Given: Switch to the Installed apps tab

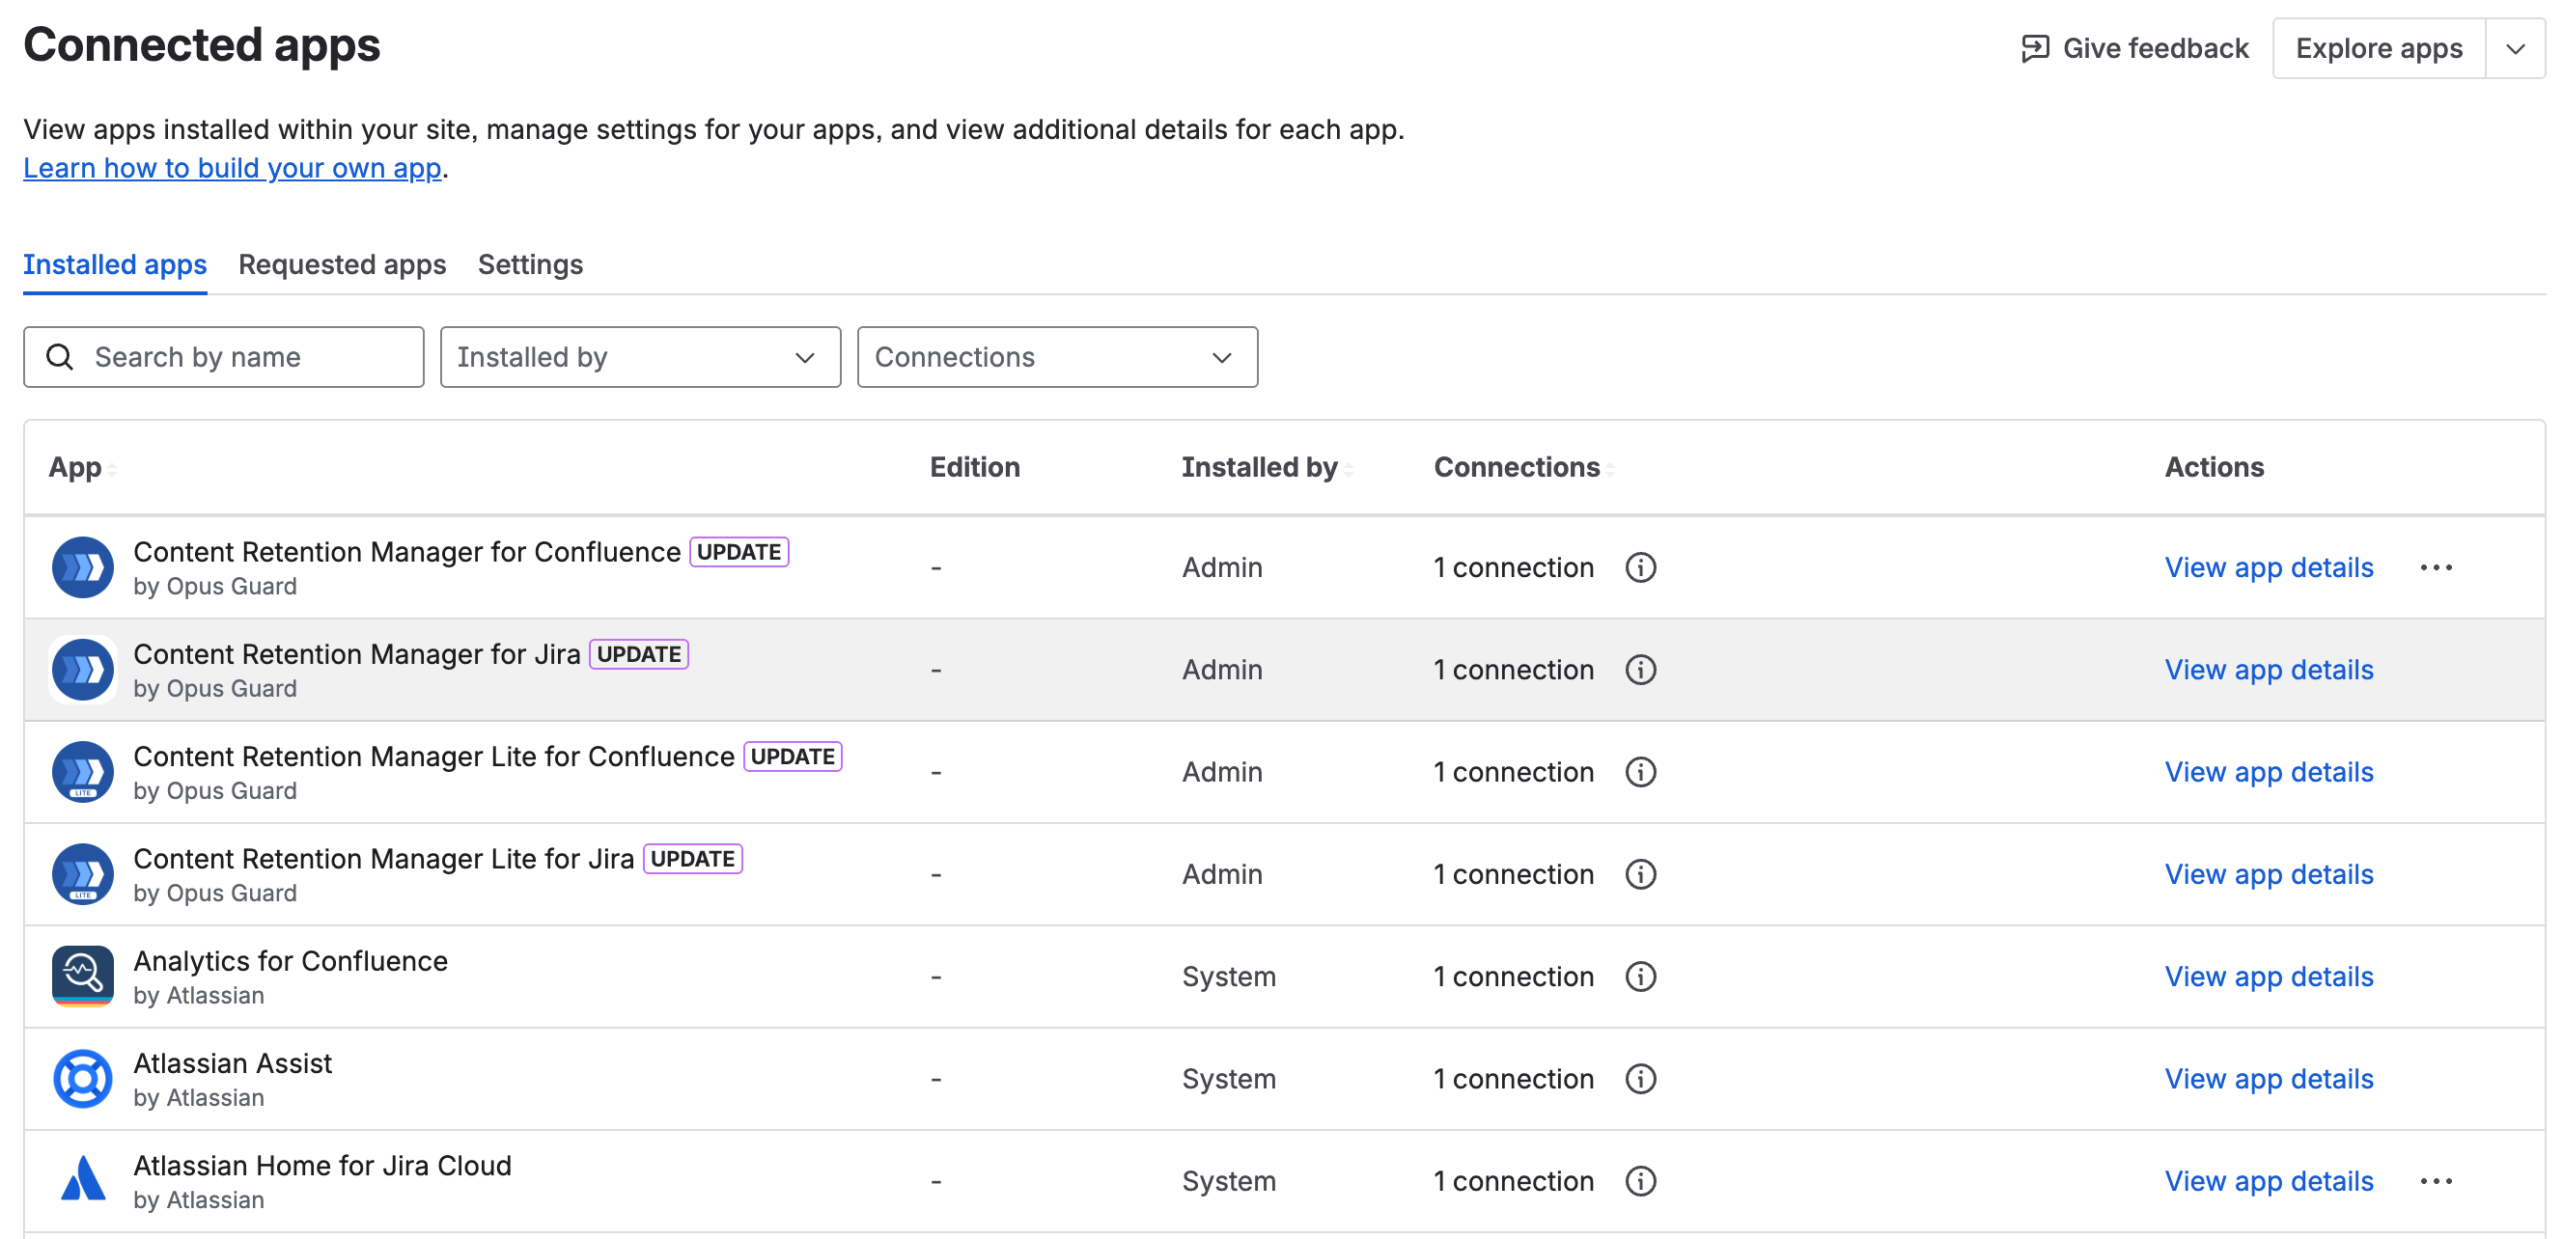Looking at the screenshot, I should click(115, 264).
